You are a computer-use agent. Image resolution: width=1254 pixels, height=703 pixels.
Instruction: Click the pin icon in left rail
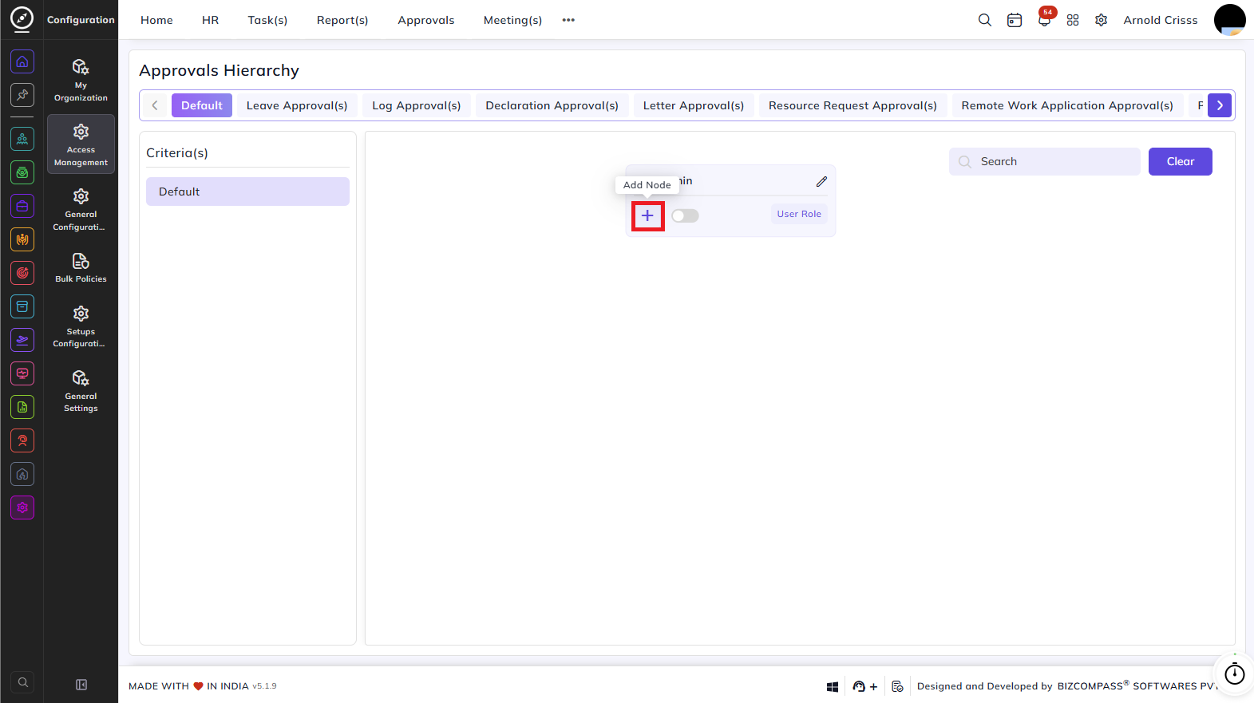[22, 95]
